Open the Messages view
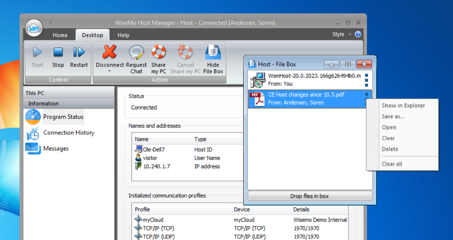 coord(56,149)
